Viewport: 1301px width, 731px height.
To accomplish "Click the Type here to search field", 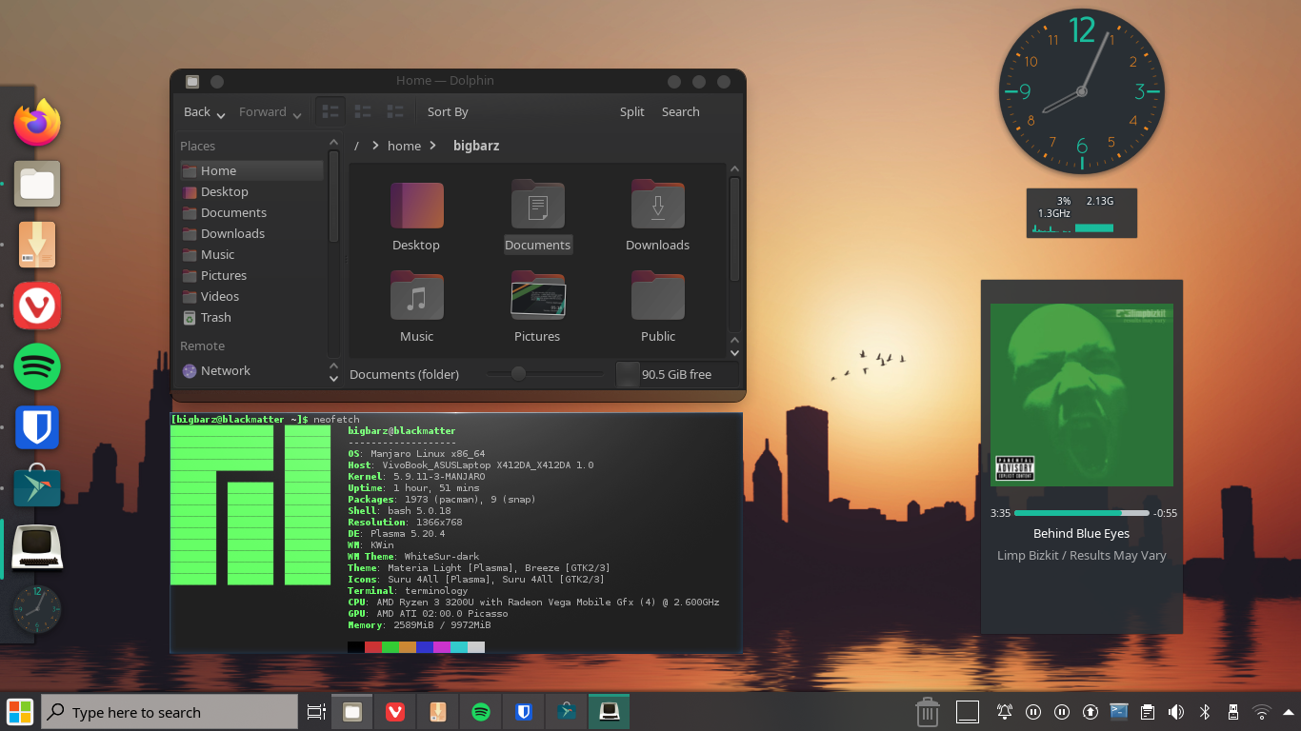I will [171, 712].
